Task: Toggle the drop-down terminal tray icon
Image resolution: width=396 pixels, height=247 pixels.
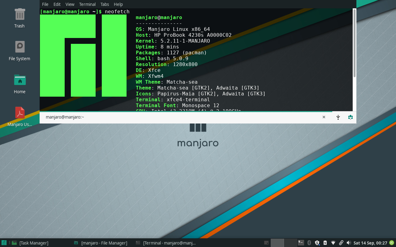Action: 301,243
